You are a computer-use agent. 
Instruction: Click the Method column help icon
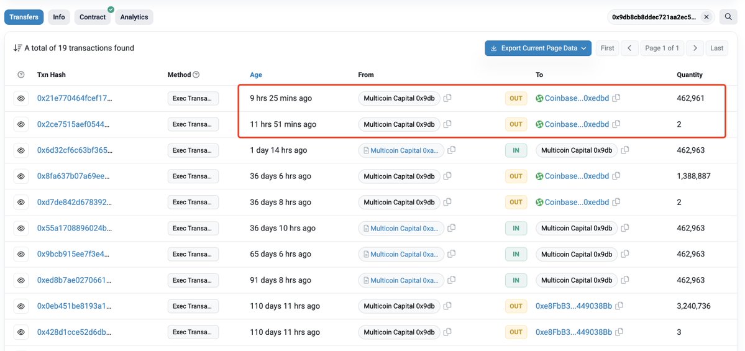pyautogui.click(x=196, y=75)
